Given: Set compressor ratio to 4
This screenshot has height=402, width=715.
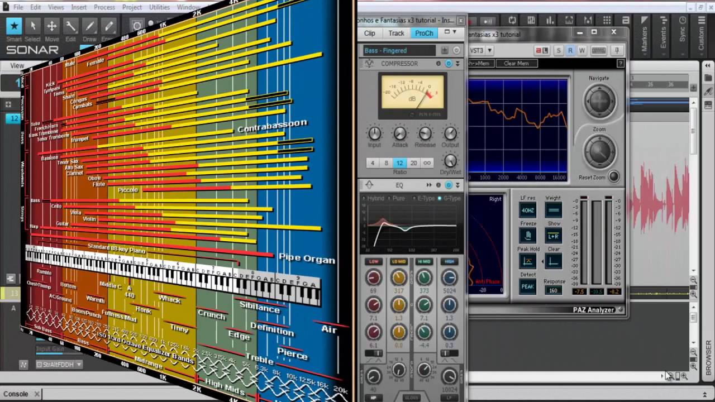Looking at the screenshot, I should [x=373, y=163].
